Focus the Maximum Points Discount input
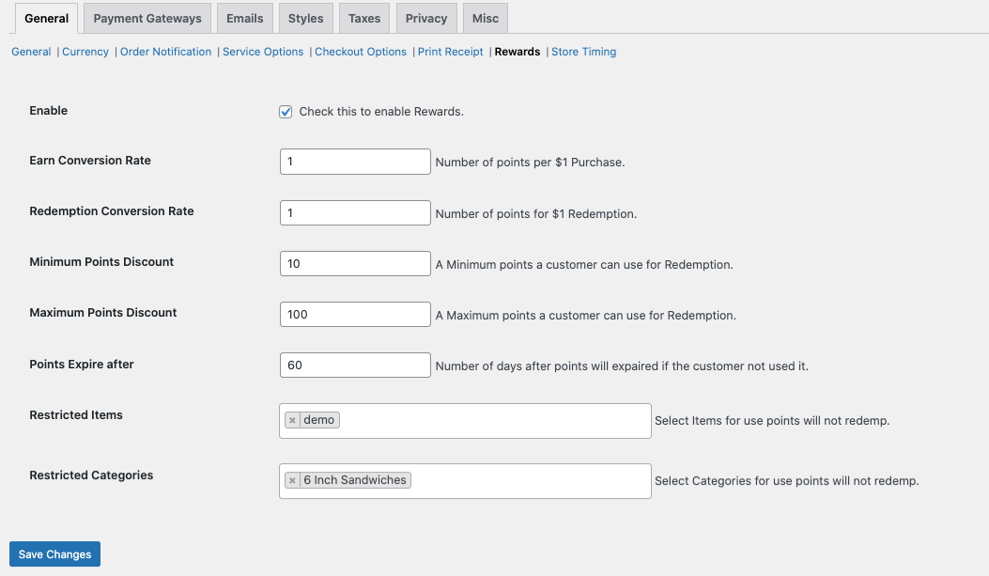The image size is (989, 576). click(355, 314)
